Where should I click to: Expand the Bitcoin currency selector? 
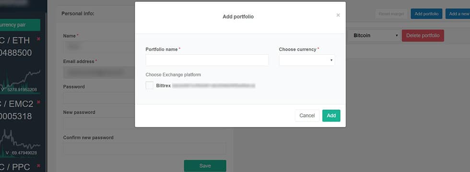(374, 35)
